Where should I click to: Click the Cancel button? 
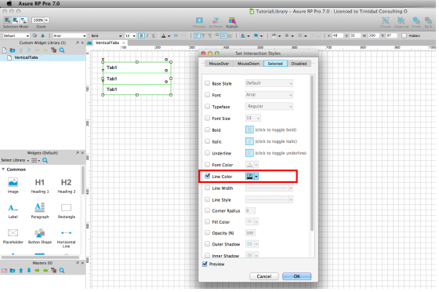point(264,276)
